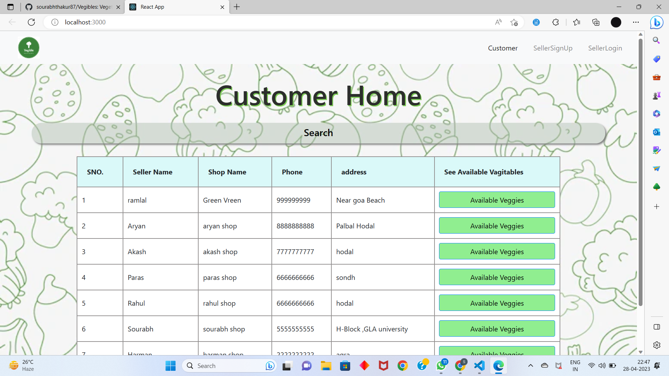Open browser Extensions icon
Screen dimensions: 669x376
coord(555,22)
